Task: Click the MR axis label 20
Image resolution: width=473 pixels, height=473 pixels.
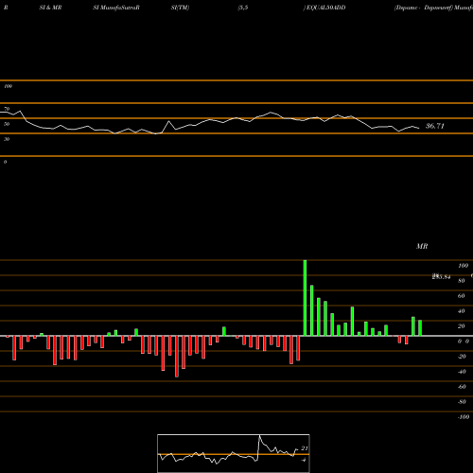Action: (x=461, y=326)
